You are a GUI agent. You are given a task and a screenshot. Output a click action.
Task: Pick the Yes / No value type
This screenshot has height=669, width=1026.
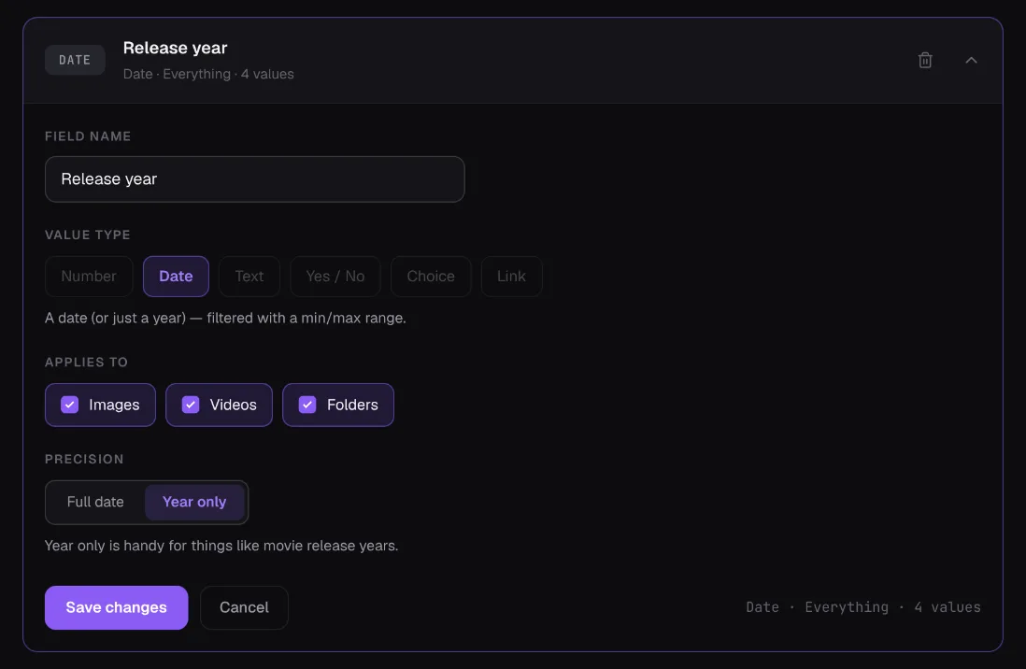coord(335,277)
